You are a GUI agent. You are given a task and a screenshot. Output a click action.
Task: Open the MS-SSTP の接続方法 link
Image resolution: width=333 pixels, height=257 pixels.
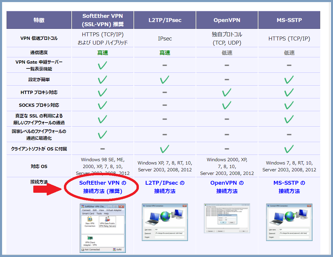tap(289, 187)
